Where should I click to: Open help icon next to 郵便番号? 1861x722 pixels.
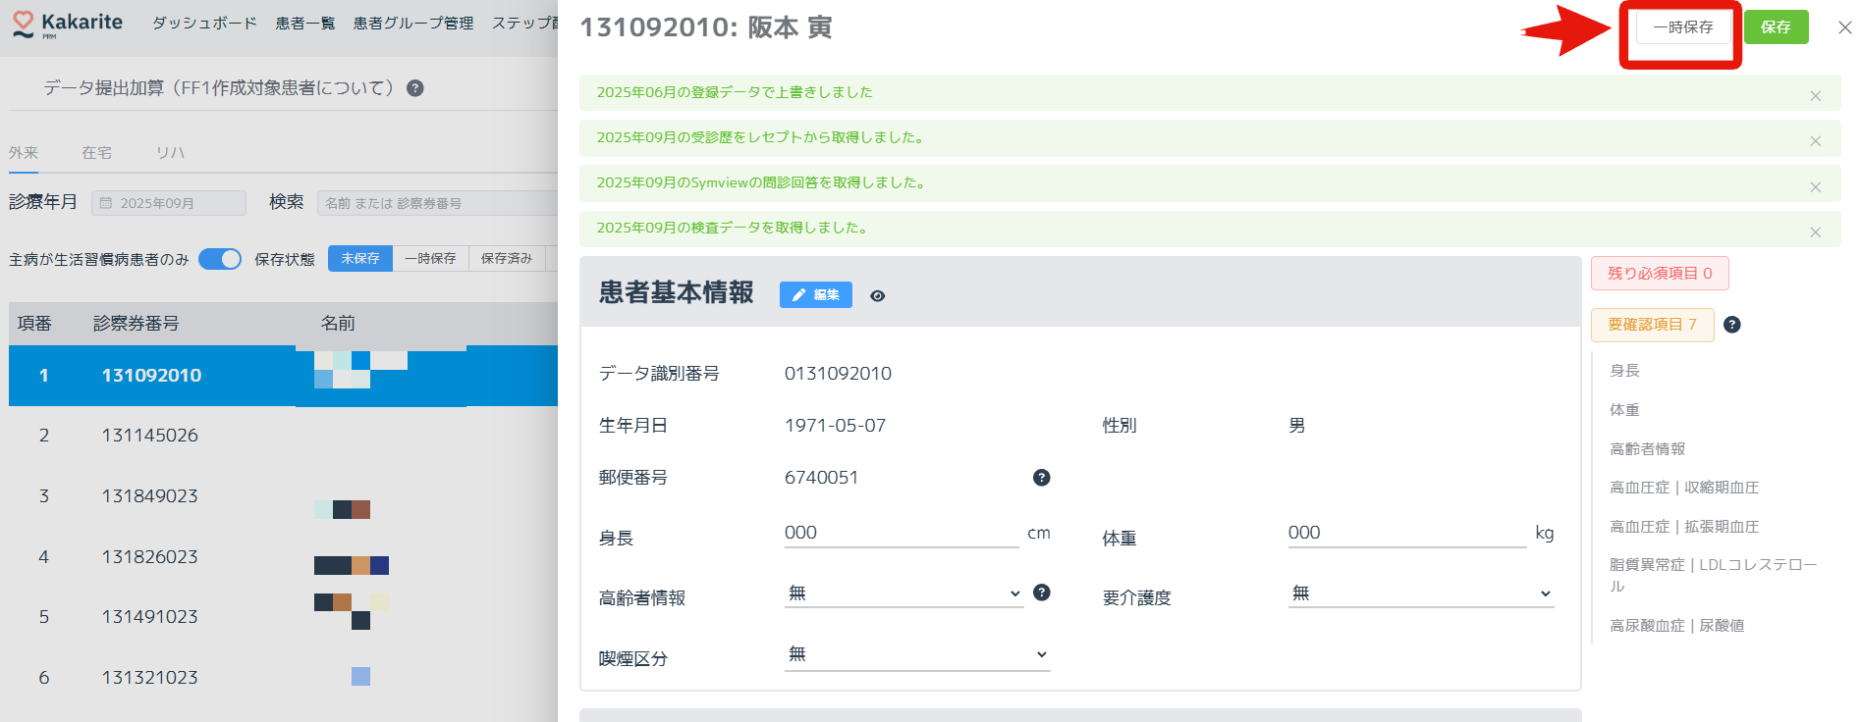(x=1042, y=478)
